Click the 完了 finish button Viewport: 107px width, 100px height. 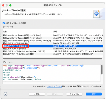(94, 94)
